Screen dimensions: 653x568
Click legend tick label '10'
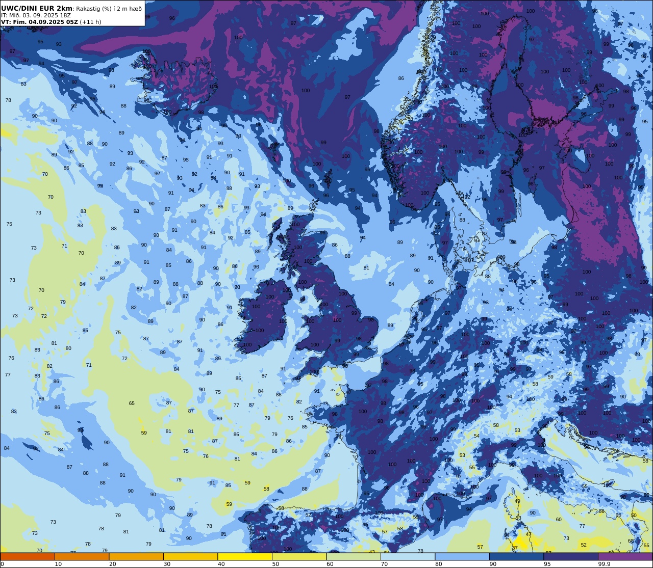[x=58, y=564]
